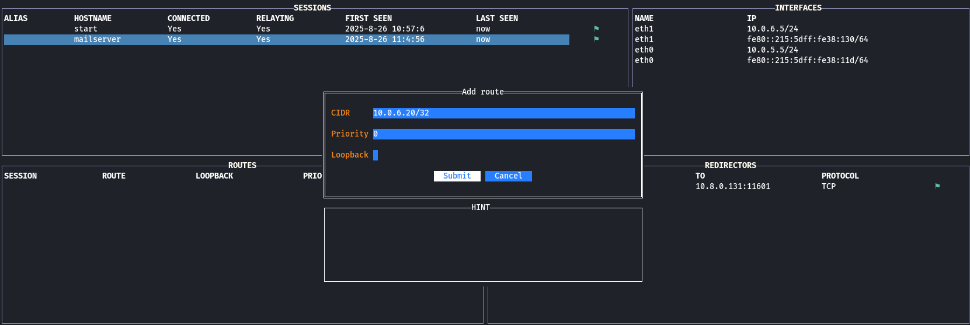Focus the Priority input field
Image resolution: width=970 pixels, height=325 pixels.
click(x=504, y=134)
